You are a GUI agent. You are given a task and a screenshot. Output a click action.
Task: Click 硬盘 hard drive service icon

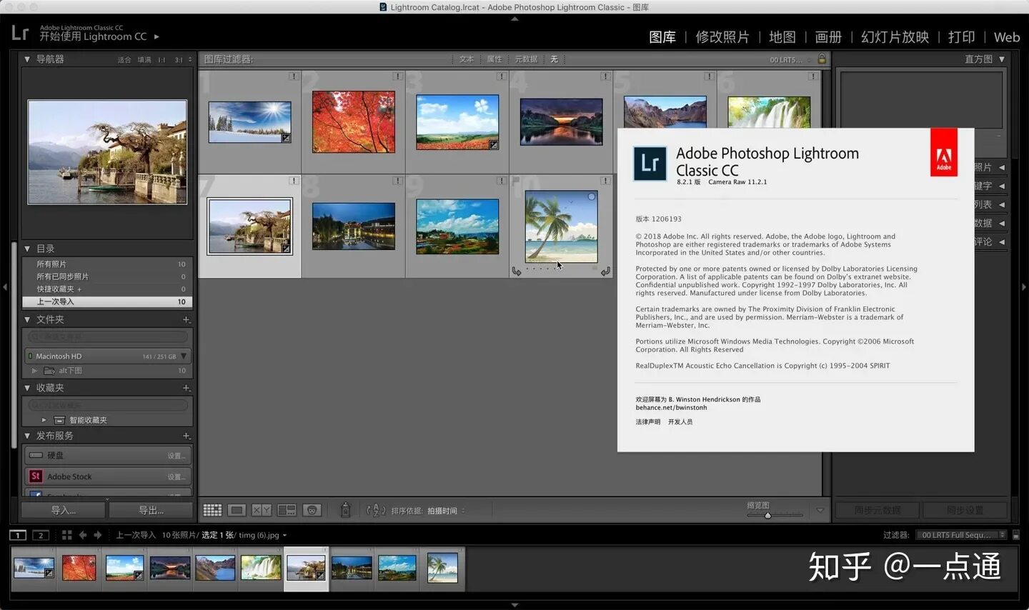tap(36, 455)
